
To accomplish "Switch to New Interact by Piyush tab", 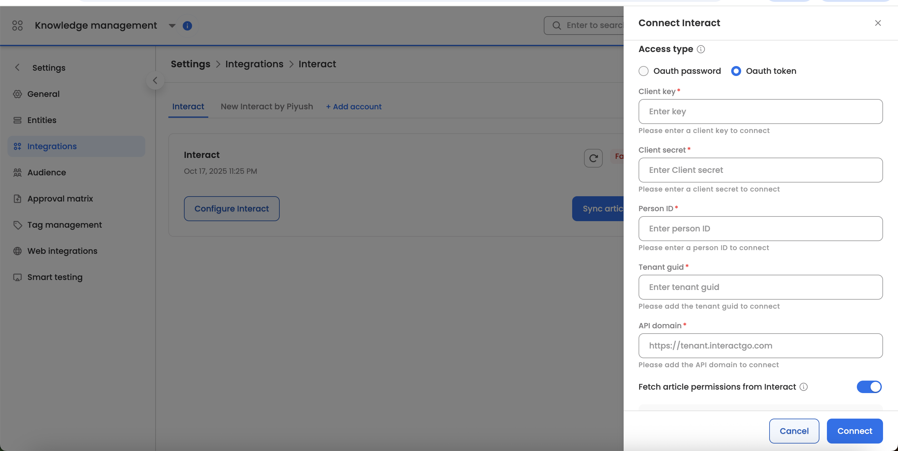I will pos(267,107).
